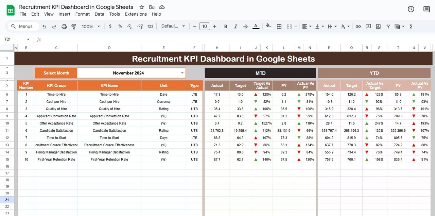Format as percent

pyautogui.click(x=120, y=26)
